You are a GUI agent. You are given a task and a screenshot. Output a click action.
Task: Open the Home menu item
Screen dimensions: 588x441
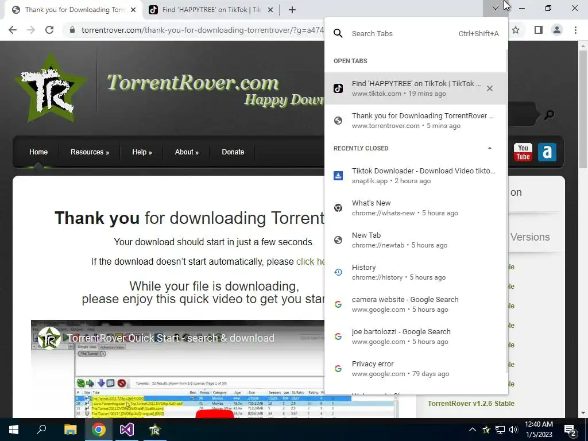(x=38, y=152)
